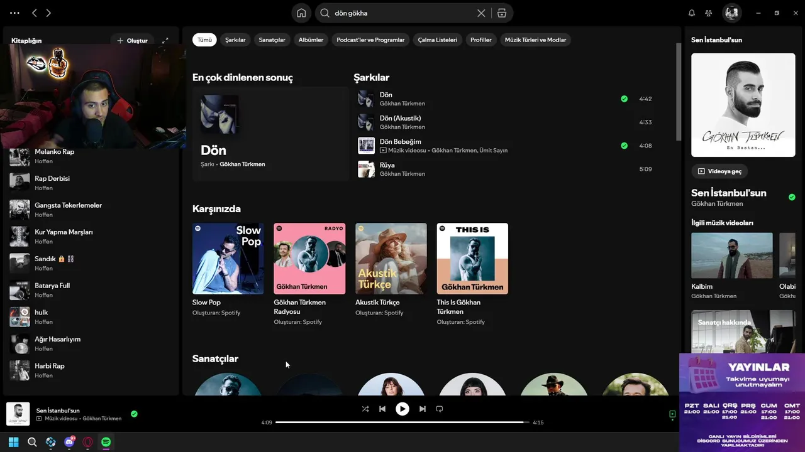Toggle saved check beside Sen İstanbul'sun title
Viewport: 805px width, 452px height.
(792, 197)
